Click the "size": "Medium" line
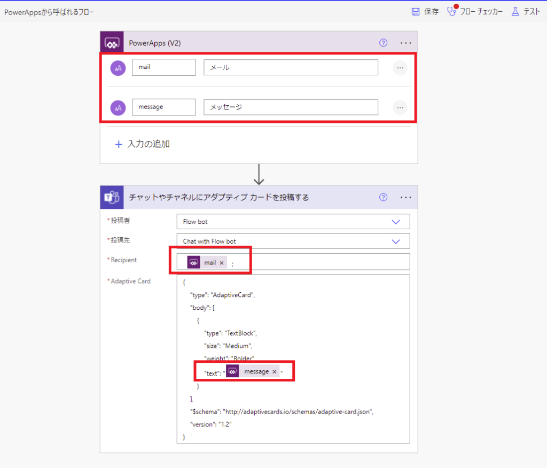 pyautogui.click(x=228, y=346)
